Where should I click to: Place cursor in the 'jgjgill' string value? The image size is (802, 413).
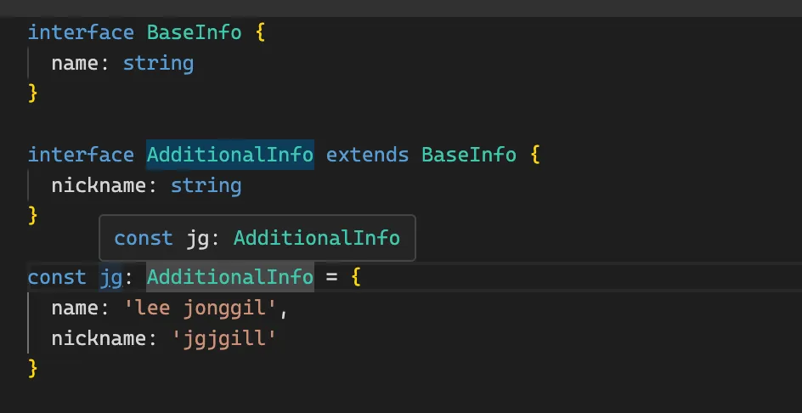(224, 339)
